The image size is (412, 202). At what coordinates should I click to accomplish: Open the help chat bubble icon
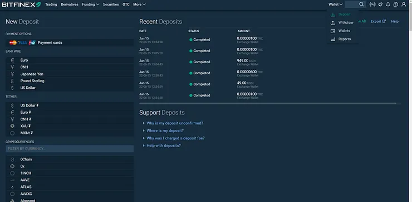coord(396,4)
